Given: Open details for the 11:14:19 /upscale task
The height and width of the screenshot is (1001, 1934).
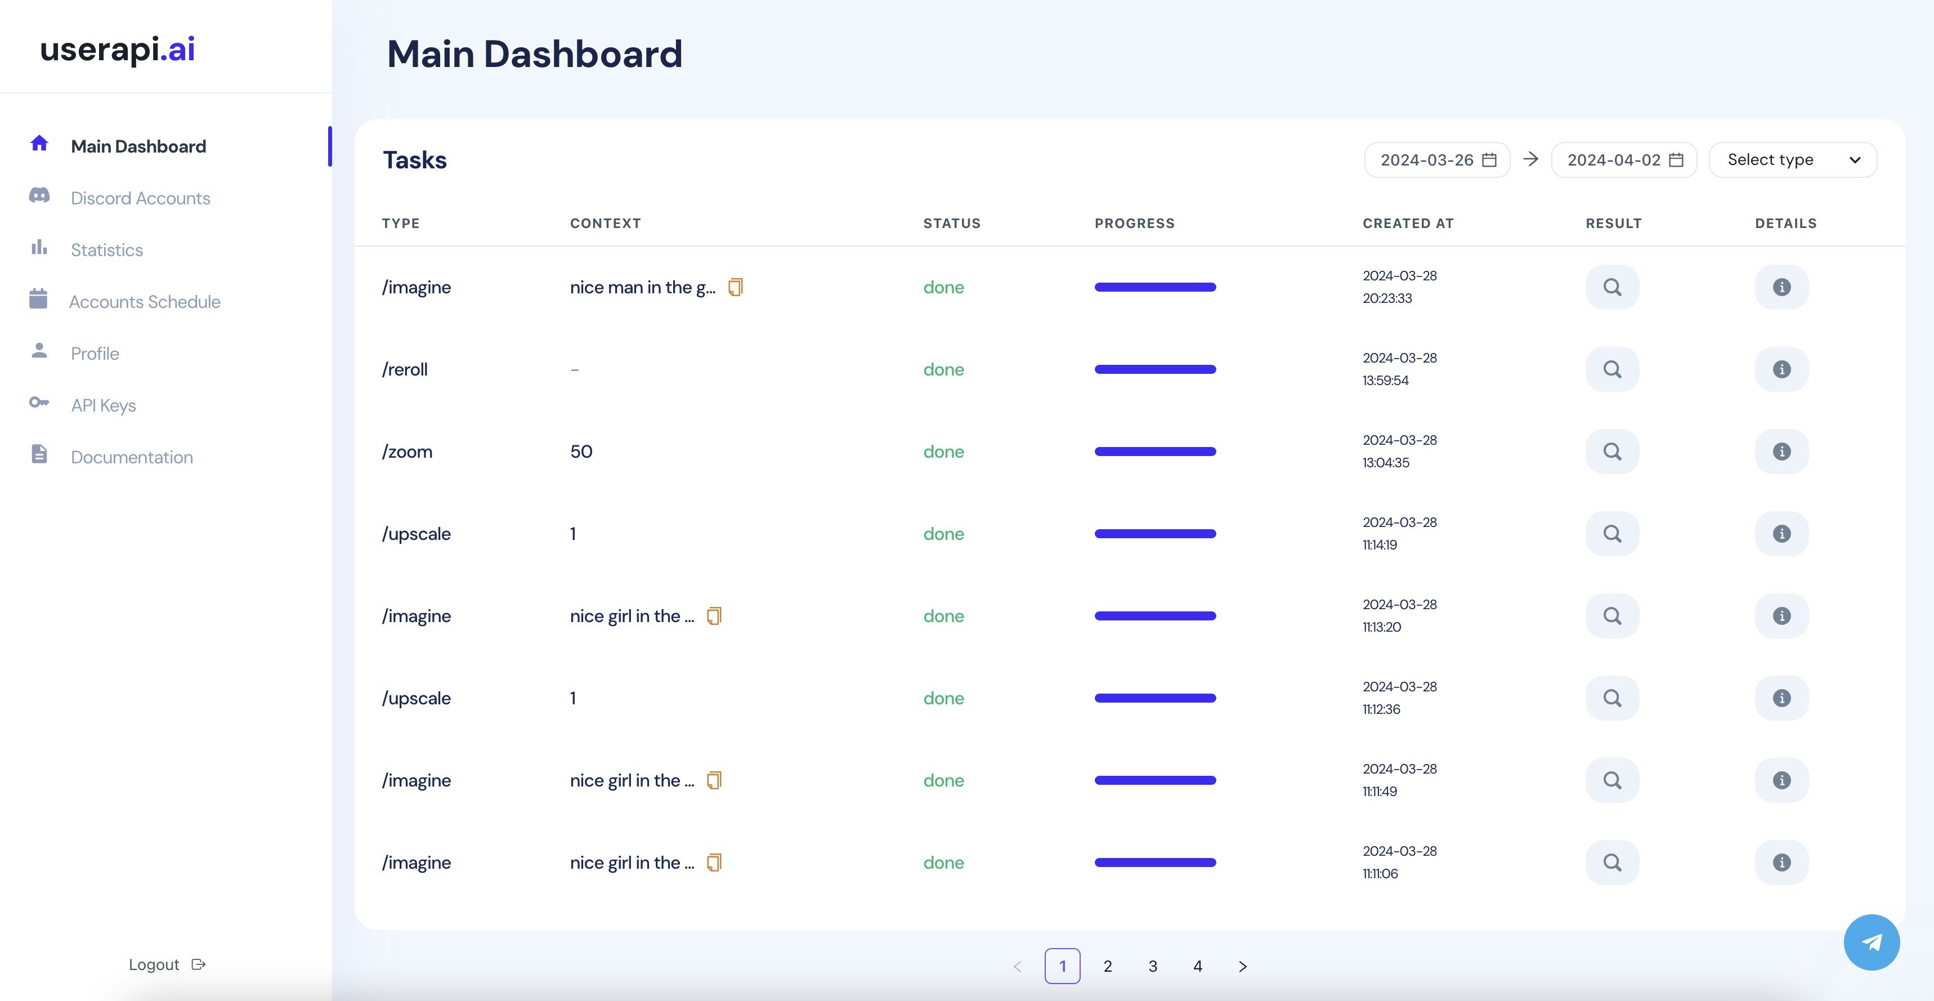Looking at the screenshot, I should [x=1781, y=534].
